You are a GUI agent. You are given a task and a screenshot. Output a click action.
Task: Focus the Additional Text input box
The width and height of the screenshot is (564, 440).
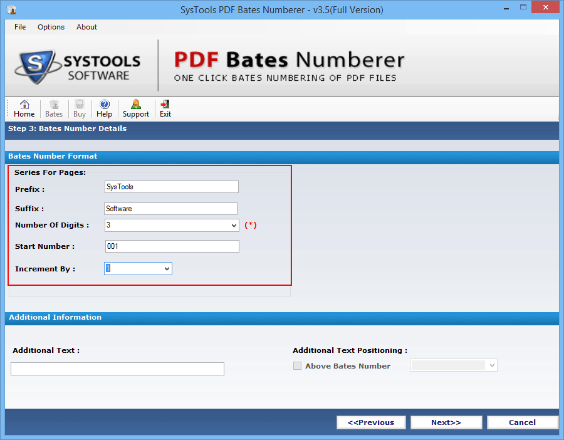click(117, 369)
